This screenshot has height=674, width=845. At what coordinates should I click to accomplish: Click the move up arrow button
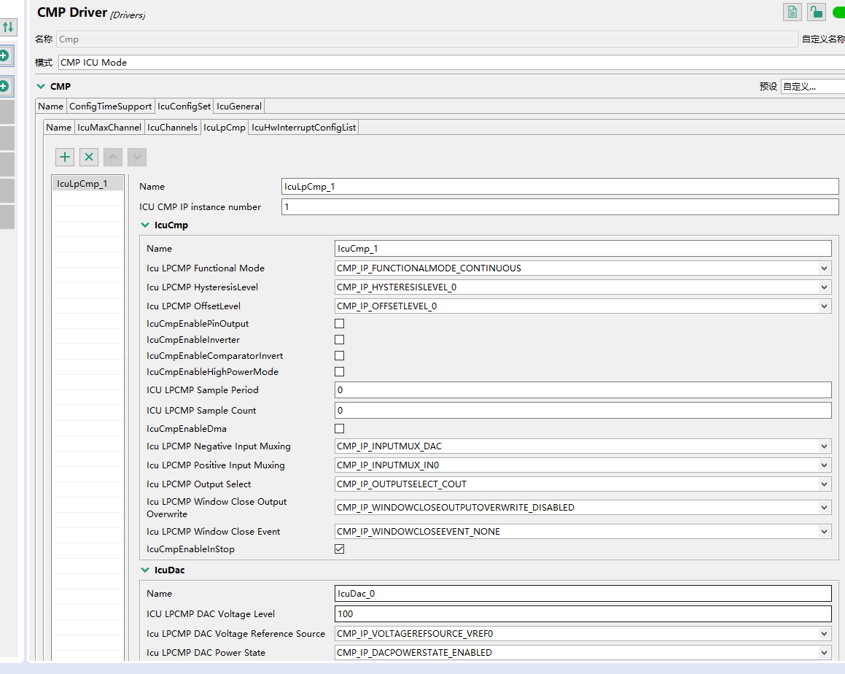coord(113,157)
